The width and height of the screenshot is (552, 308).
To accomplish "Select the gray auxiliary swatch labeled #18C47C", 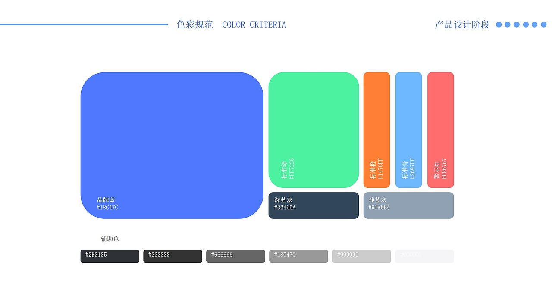I will (298, 256).
